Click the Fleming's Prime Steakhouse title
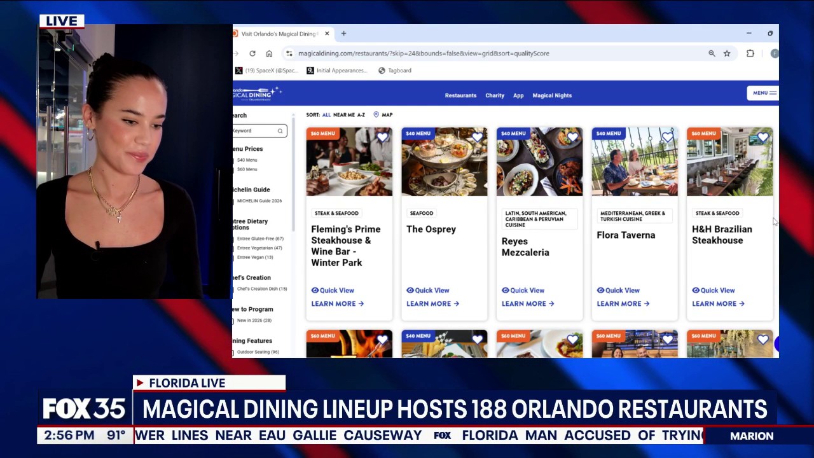 coord(346,246)
